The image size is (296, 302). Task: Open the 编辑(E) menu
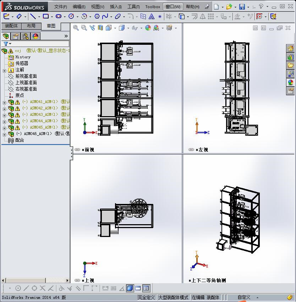(79, 7)
